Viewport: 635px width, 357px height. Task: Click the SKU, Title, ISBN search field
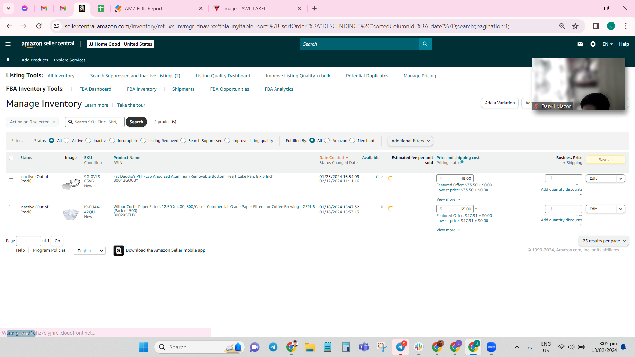click(x=95, y=122)
